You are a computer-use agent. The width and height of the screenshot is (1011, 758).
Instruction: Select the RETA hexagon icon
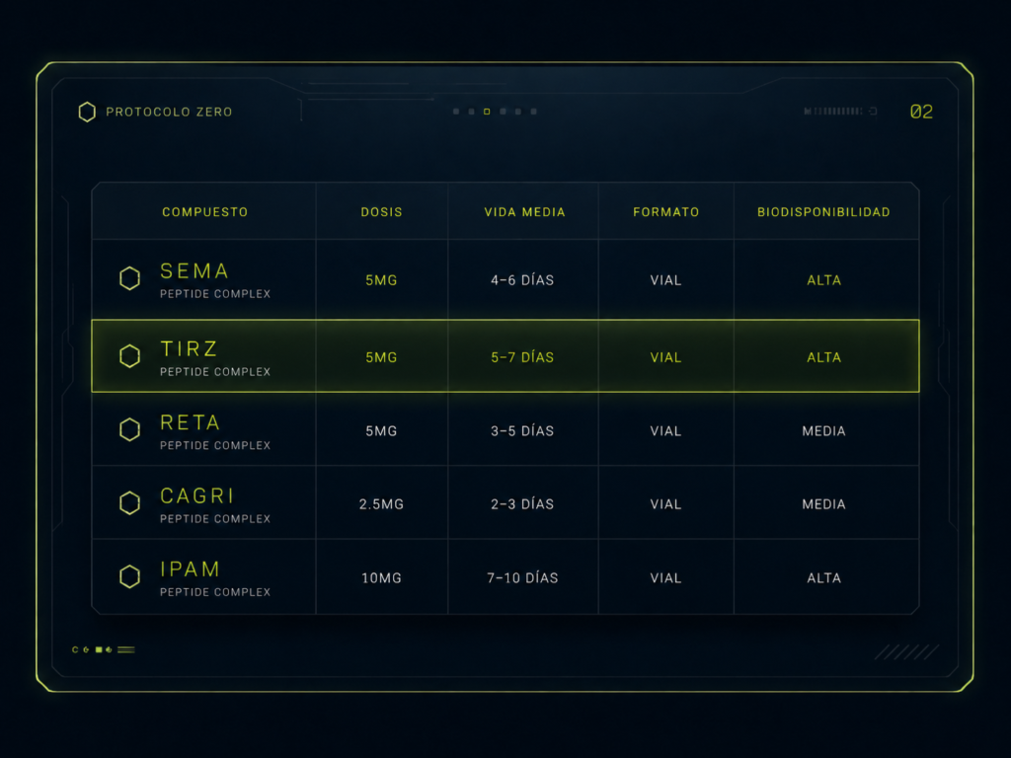[129, 429]
